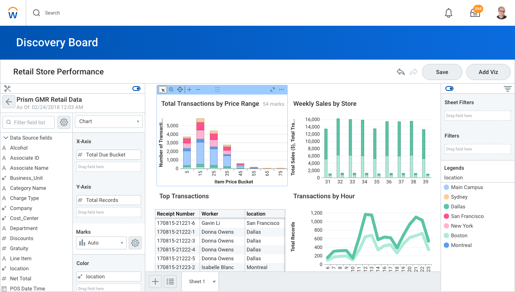515x292 pixels.
Task: Click receipt 170815-21221-6 cell
Action: pyautogui.click(x=177, y=223)
